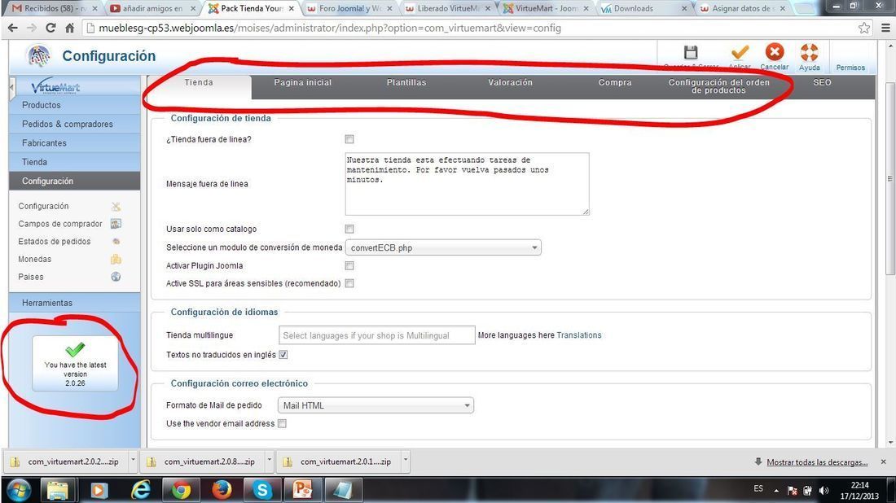
Task: Open the Configuración sidebar link
Action: tap(43, 206)
